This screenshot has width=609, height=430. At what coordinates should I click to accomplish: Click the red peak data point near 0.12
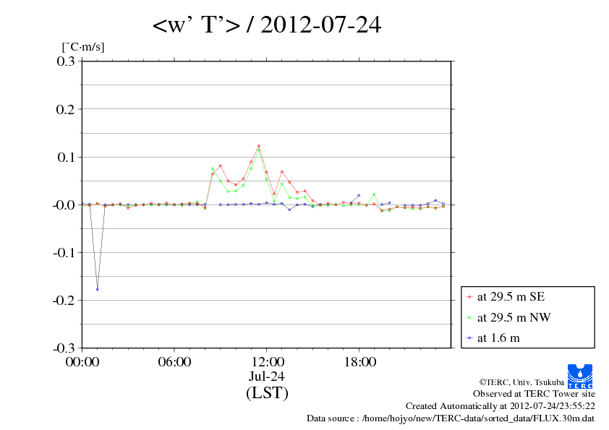[x=259, y=146]
